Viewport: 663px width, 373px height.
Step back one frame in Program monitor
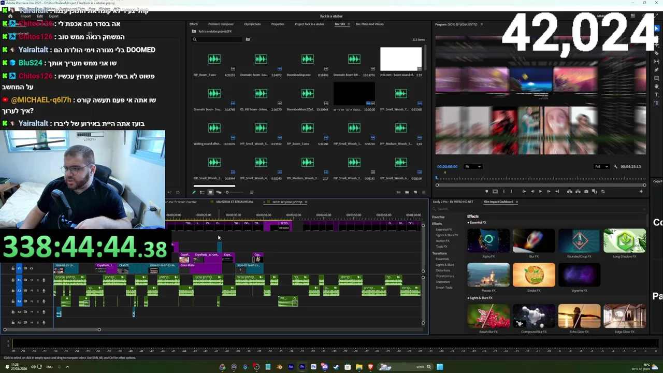click(532, 191)
